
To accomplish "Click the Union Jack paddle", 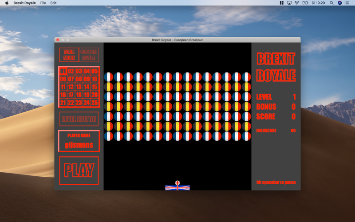I will point(177,187).
